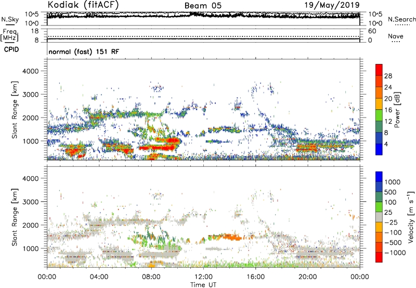Click the '16:00' time tick label
This screenshot has width=416, height=288.
pos(255,277)
